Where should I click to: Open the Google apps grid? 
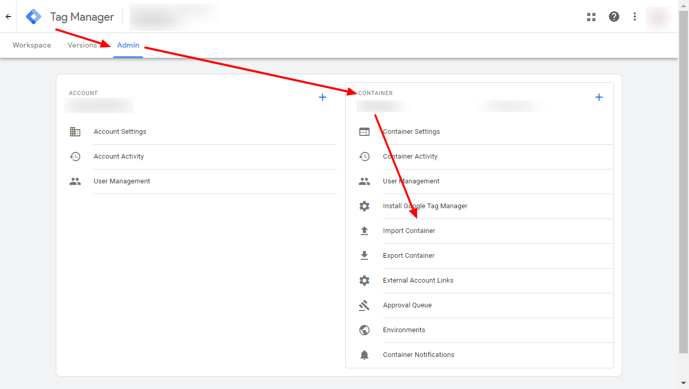point(591,17)
